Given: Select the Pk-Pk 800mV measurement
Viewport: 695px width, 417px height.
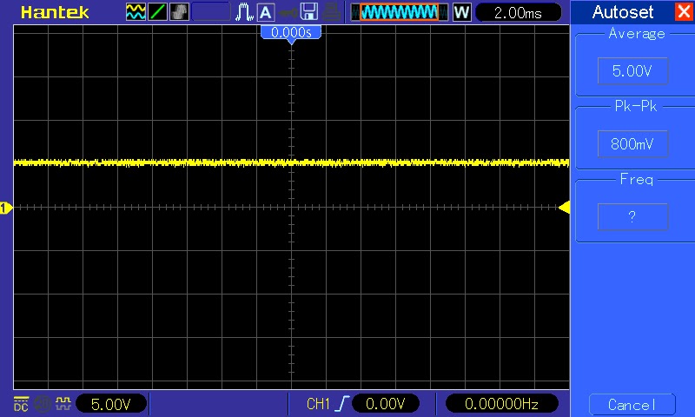Looking at the screenshot, I should tap(632, 144).
